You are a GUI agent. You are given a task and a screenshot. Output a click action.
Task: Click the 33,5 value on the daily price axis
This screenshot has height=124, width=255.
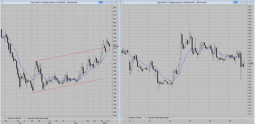[x=115, y=116]
